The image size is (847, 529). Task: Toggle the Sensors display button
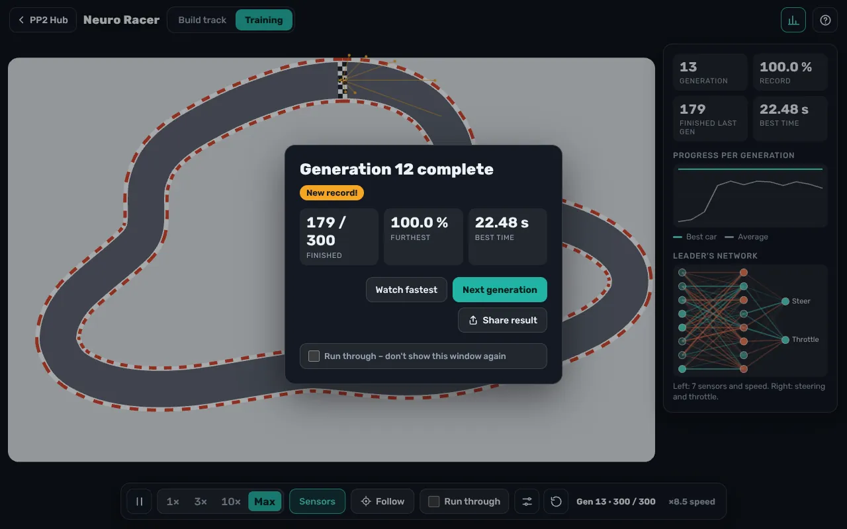(x=317, y=501)
